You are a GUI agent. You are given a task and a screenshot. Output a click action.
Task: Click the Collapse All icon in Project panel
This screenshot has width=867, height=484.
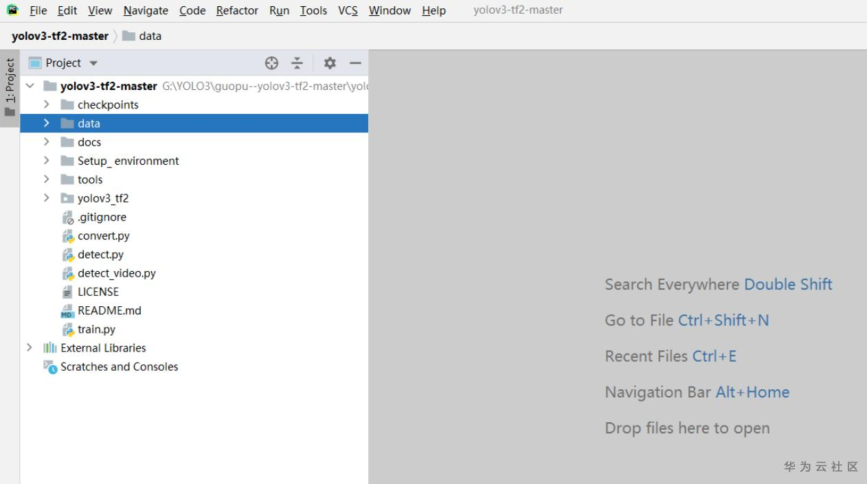pos(297,63)
